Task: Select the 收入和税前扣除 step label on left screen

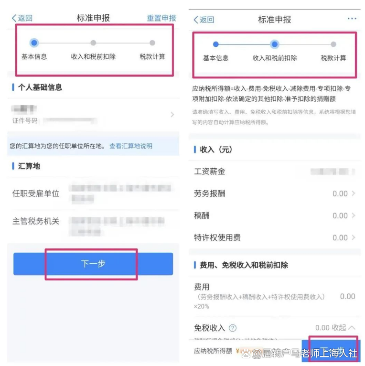Action: [93, 56]
